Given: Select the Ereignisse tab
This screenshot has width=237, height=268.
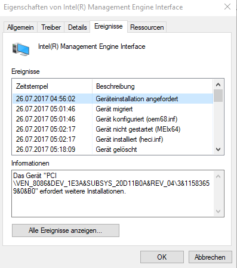Looking at the screenshot, I should (x=109, y=26).
